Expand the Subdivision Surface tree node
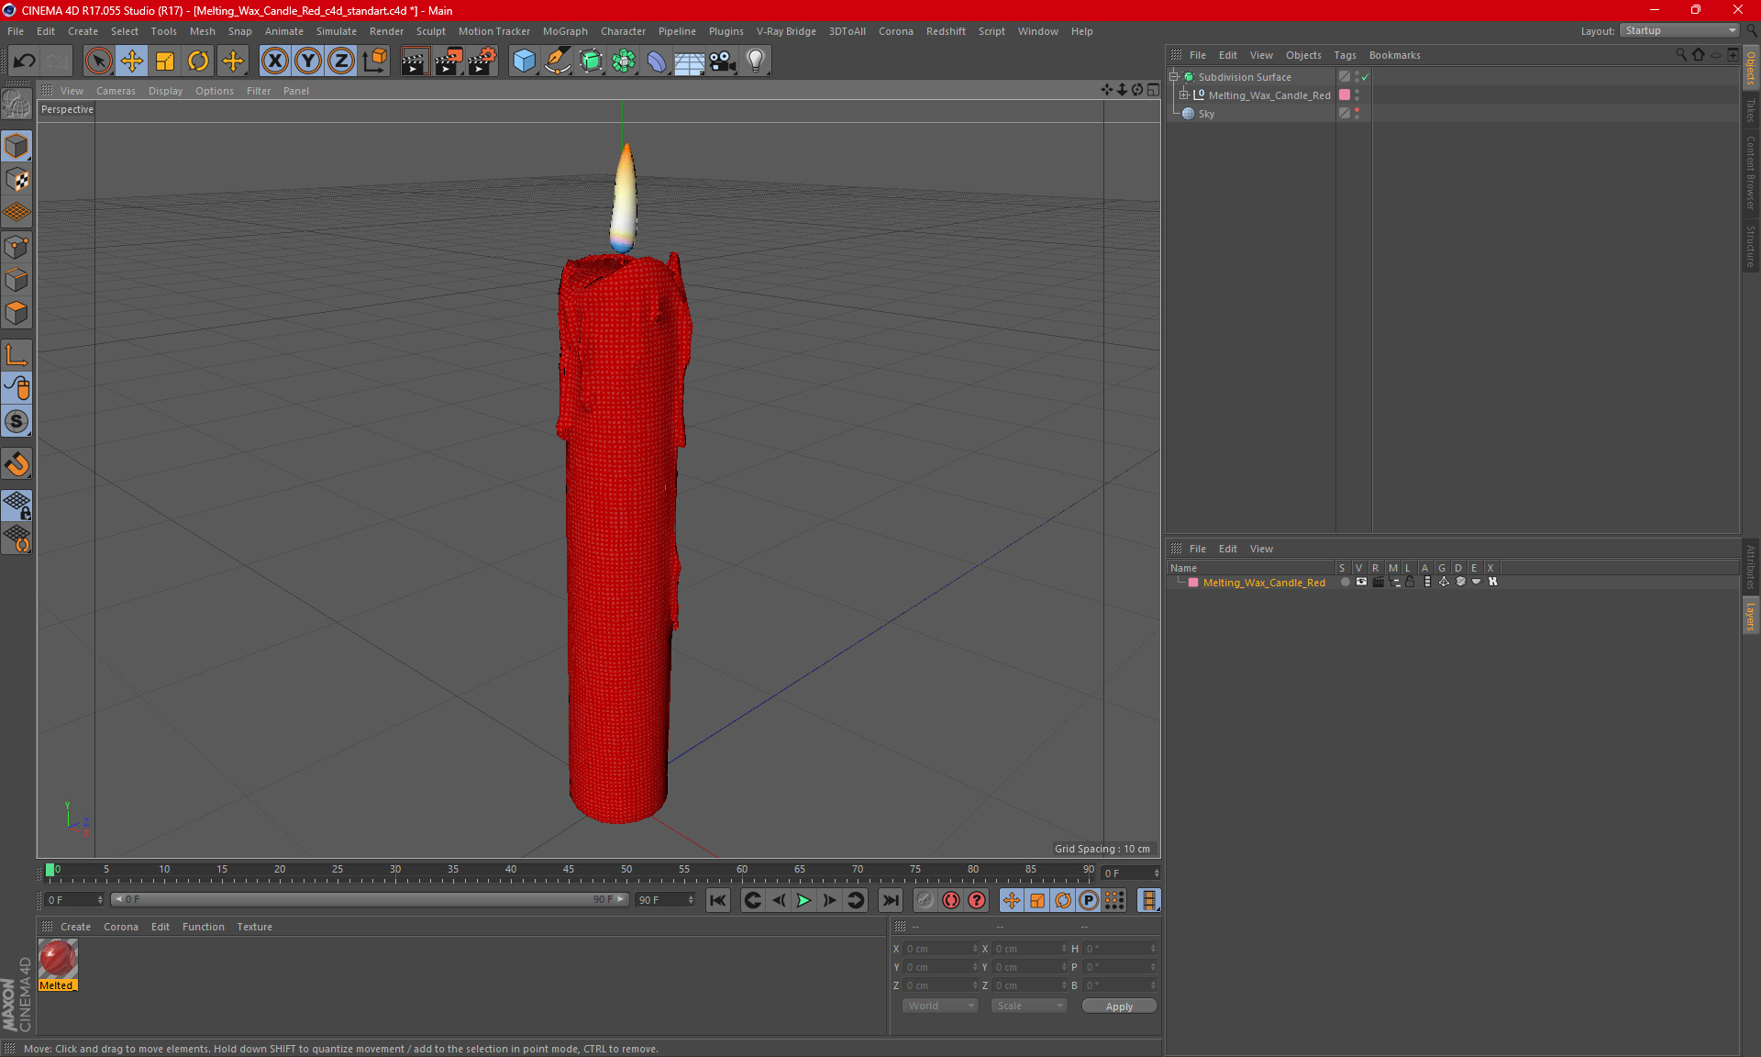 coord(1173,77)
